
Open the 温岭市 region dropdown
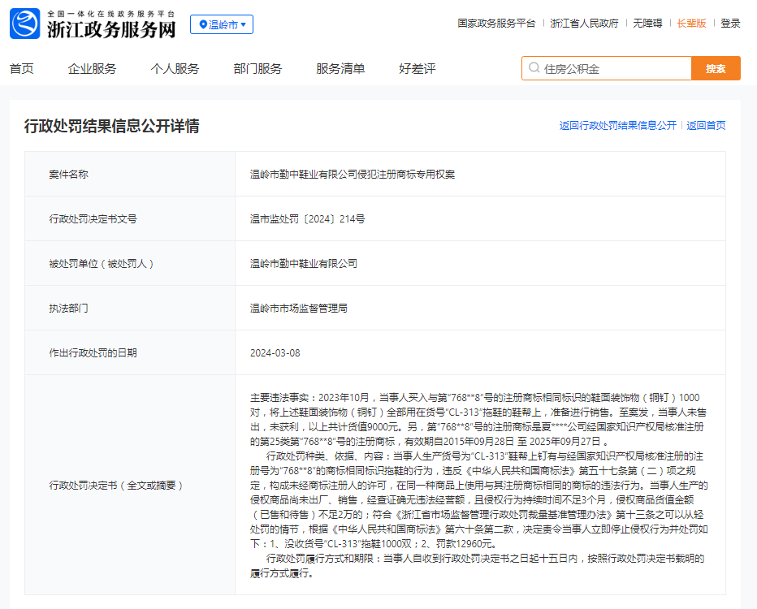(222, 24)
